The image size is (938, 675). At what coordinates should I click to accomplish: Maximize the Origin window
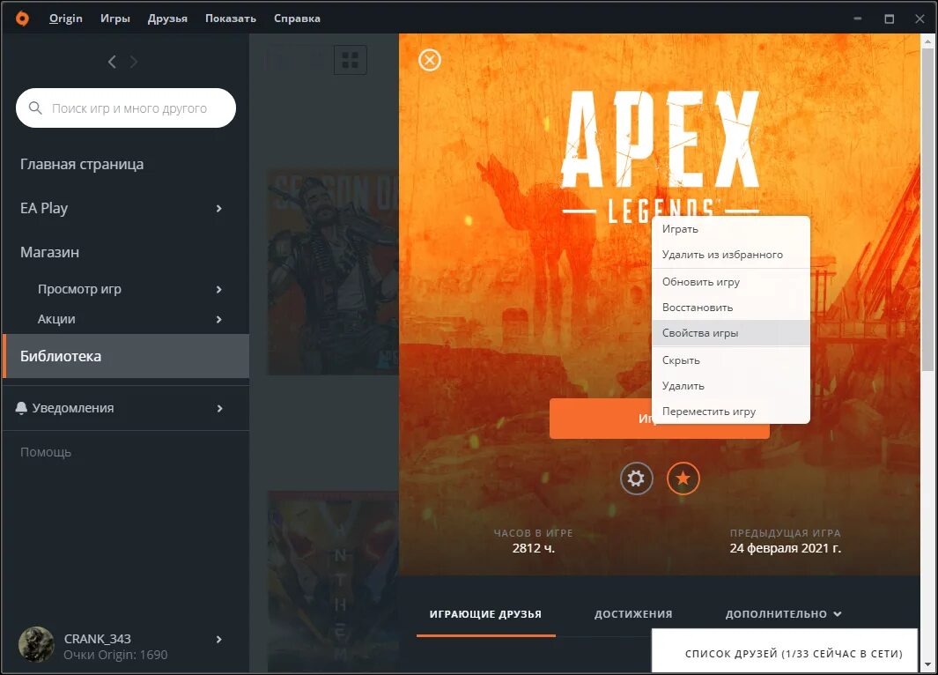tap(890, 19)
